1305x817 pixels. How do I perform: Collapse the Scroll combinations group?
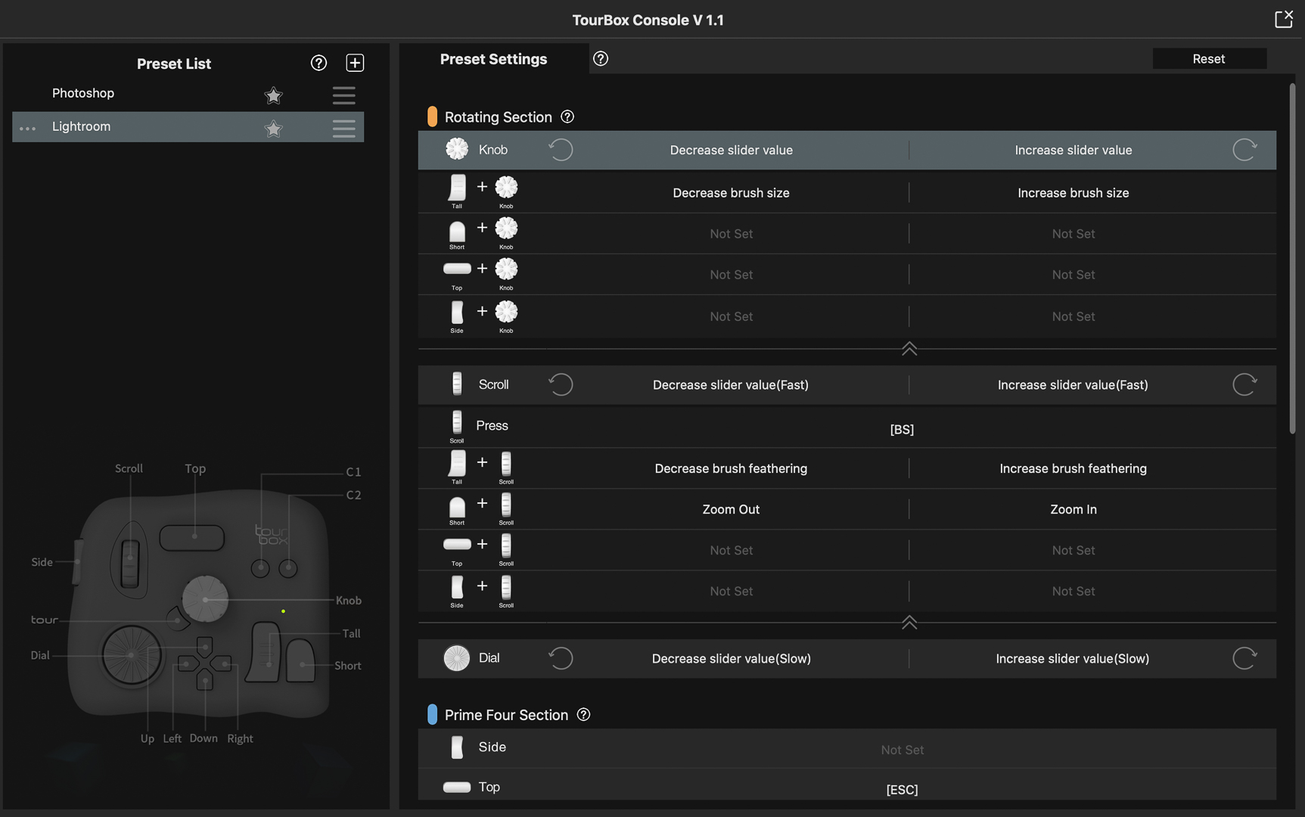(909, 623)
